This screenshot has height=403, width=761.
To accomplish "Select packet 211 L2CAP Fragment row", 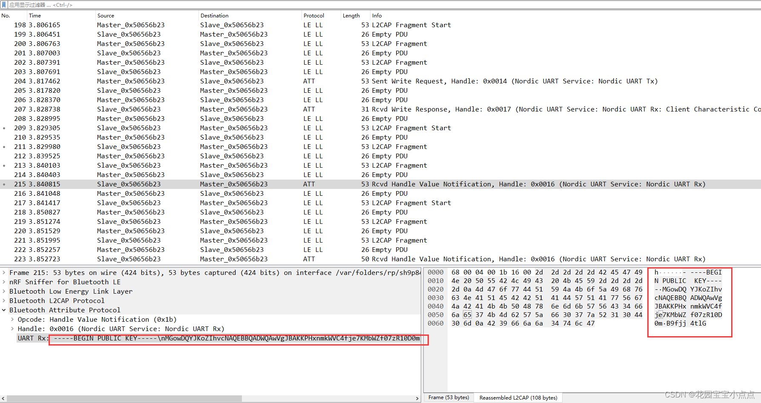I will (x=380, y=147).
